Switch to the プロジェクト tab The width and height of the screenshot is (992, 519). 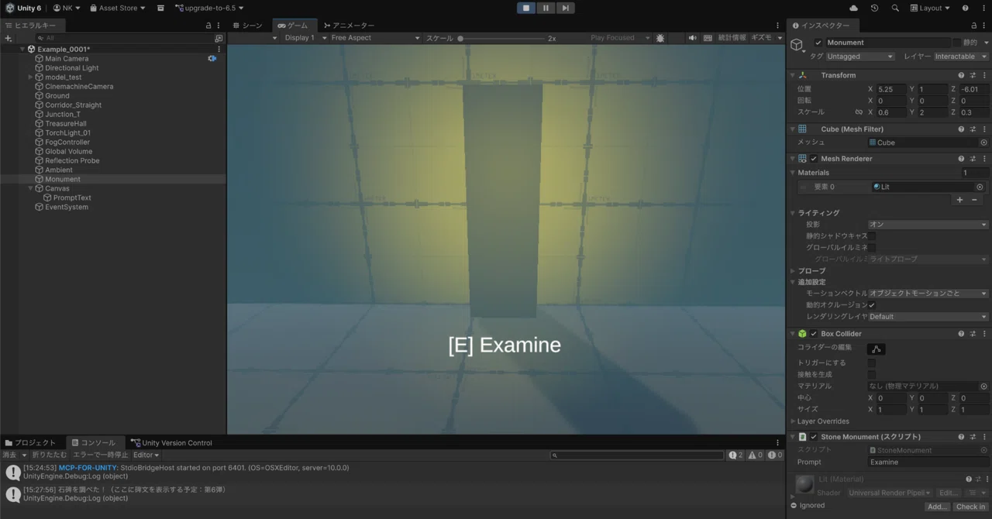coord(31,443)
